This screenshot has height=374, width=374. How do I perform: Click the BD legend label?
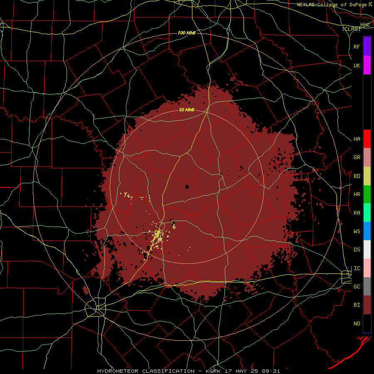pos(357,176)
